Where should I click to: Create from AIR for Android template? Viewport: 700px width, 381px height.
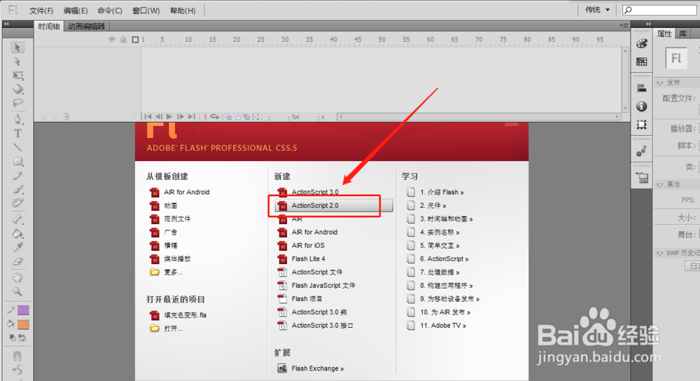point(187,192)
